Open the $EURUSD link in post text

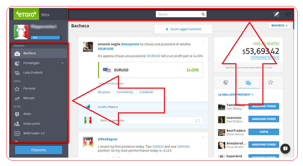click(x=153, y=56)
